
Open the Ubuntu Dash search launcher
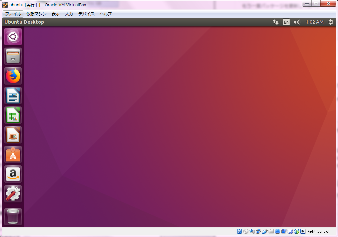(13, 37)
